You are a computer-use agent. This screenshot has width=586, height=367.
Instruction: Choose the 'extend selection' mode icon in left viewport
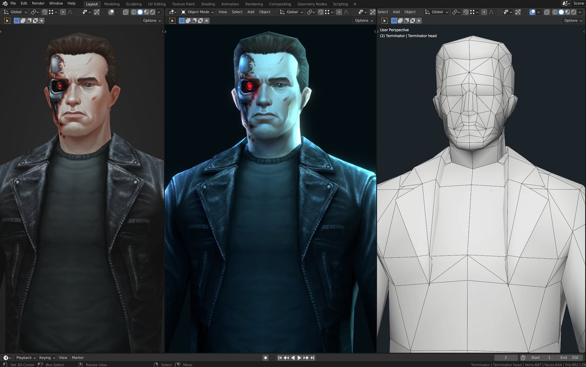tap(23, 20)
